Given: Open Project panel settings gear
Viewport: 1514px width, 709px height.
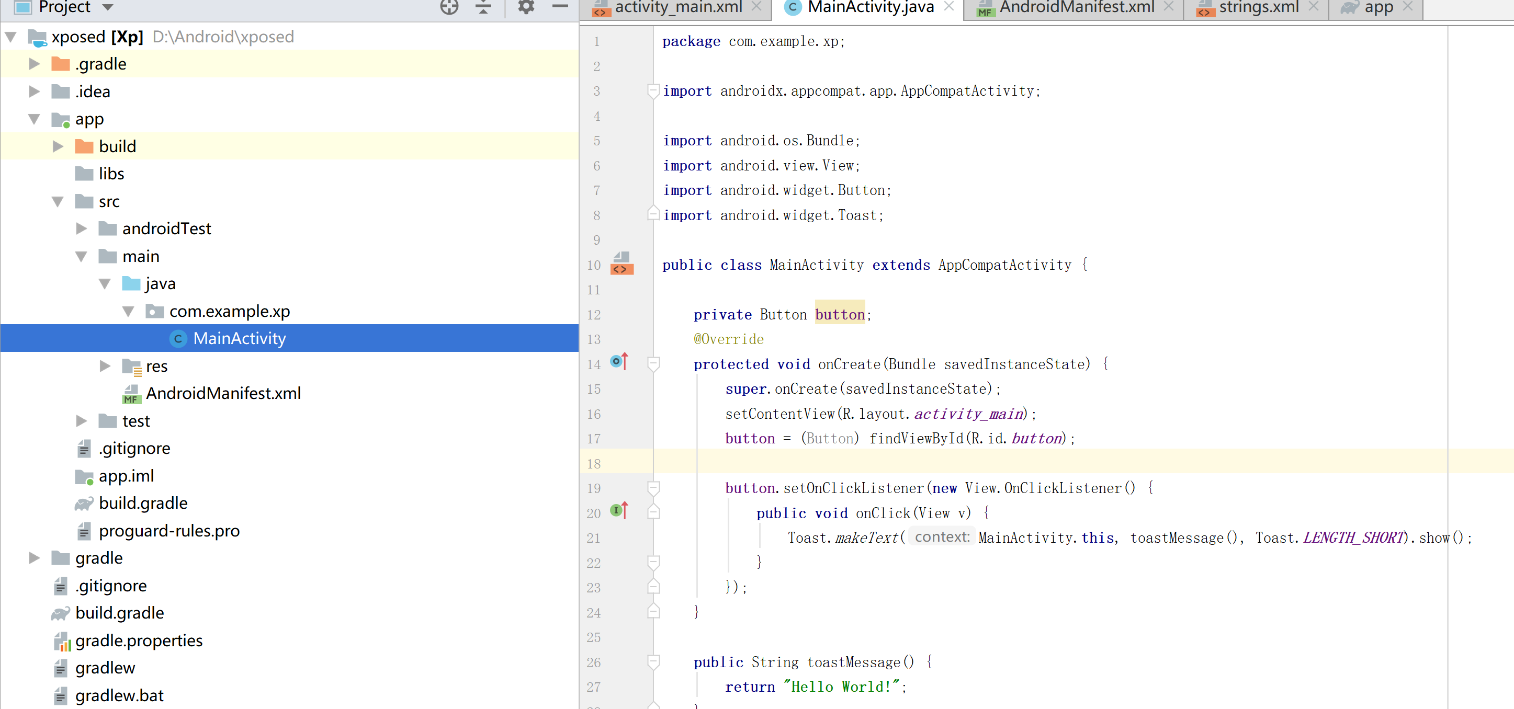Looking at the screenshot, I should 525,7.
